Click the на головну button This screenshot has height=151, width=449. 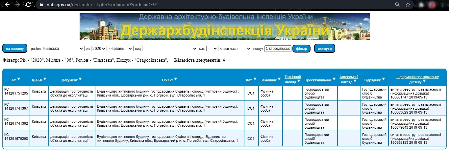coord(15,48)
